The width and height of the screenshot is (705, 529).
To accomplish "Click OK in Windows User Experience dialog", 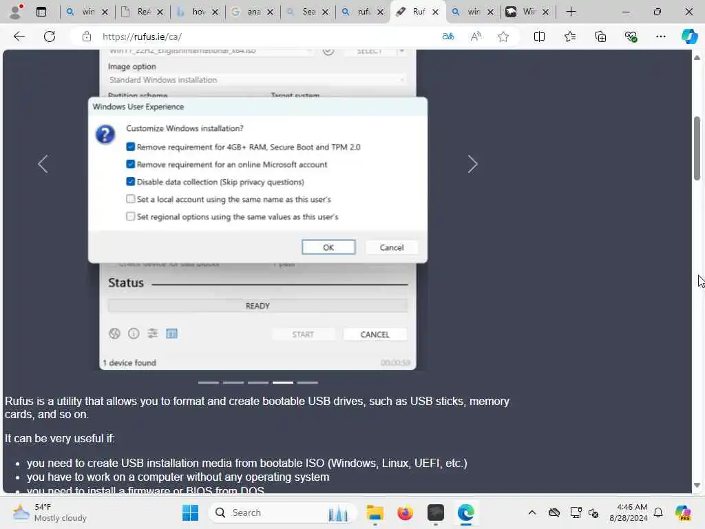I will point(328,247).
